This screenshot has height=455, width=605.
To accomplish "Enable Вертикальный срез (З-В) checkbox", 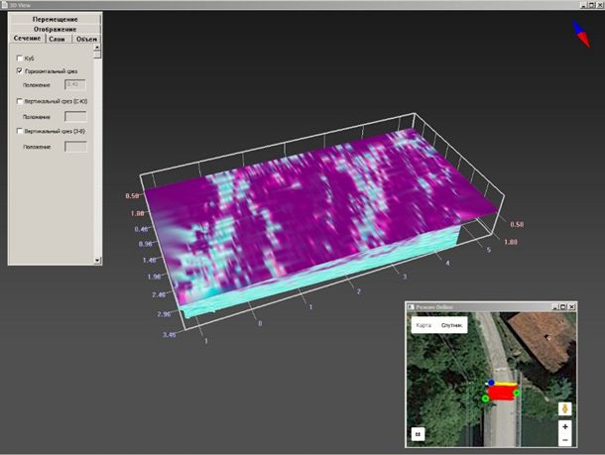I will pos(21,131).
